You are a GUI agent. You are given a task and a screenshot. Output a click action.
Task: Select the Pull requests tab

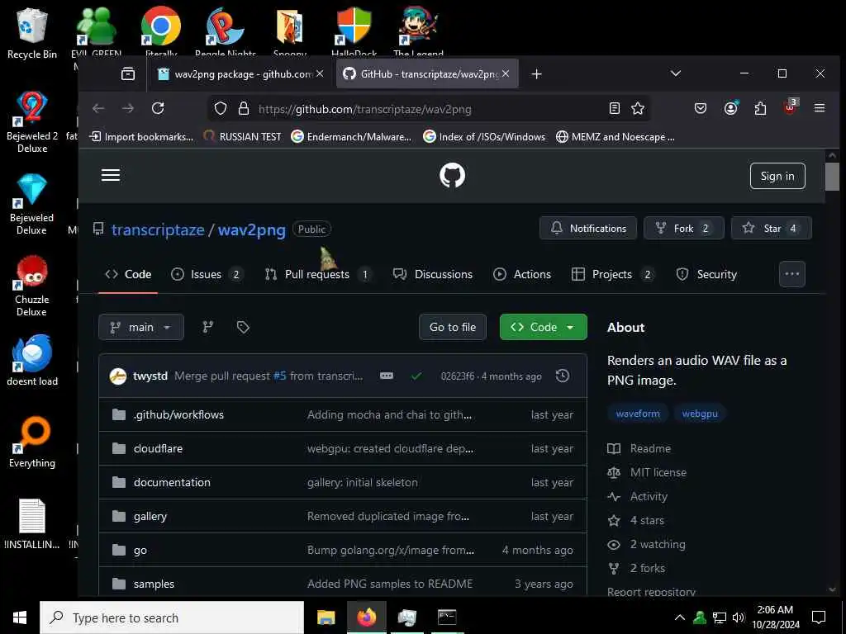(x=318, y=274)
